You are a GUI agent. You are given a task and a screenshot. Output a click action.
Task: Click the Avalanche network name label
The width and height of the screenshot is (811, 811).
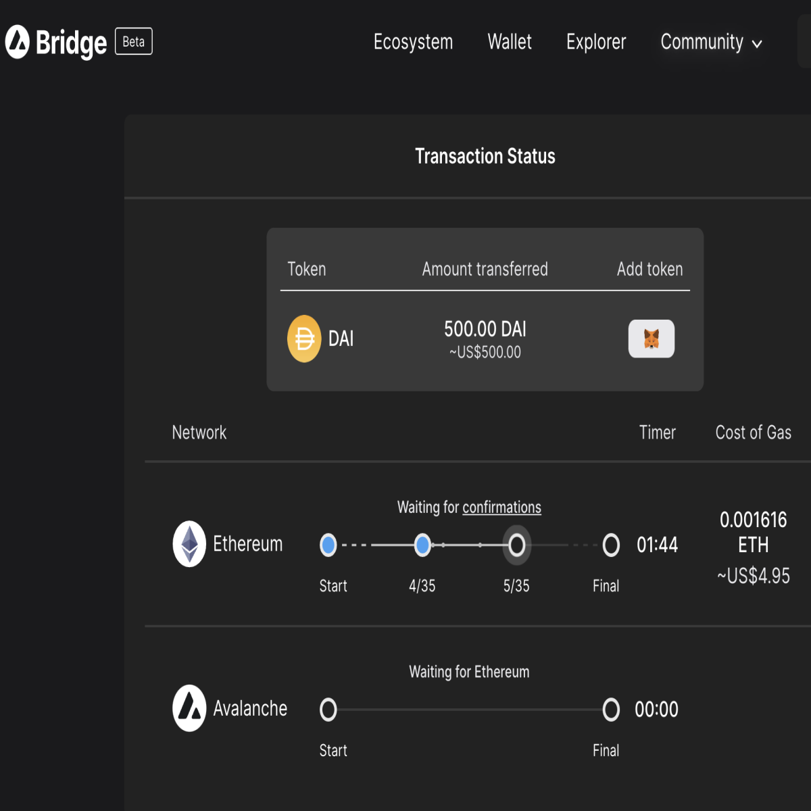[250, 708]
